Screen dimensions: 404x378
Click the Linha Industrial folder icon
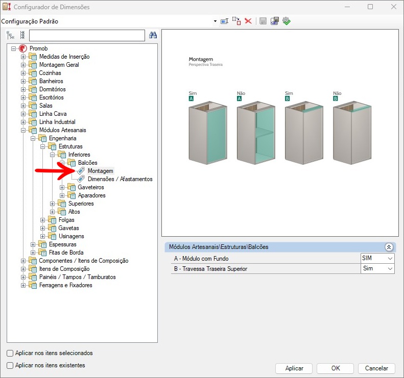coord(33,122)
